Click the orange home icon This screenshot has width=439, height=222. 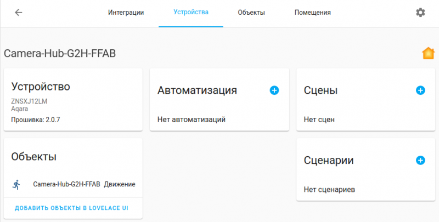(x=428, y=53)
